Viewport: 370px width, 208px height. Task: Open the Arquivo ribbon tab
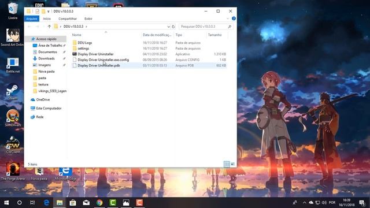(32, 18)
